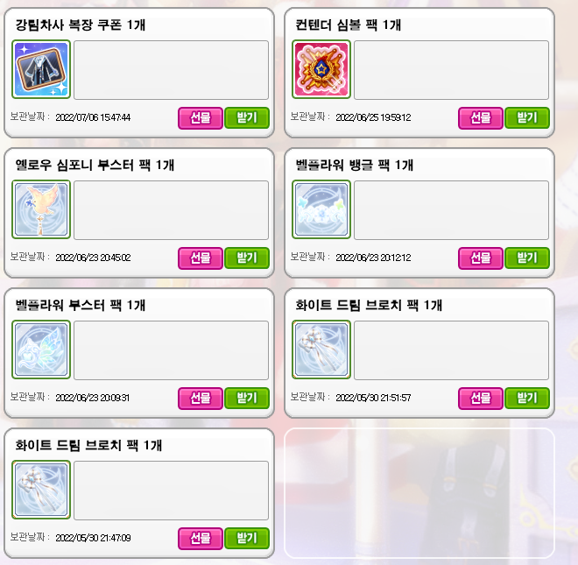Viewport: 578px width, 565px height.
Task: Receive the 옐로우 심포니 부스터 팩
Action: [x=247, y=258]
